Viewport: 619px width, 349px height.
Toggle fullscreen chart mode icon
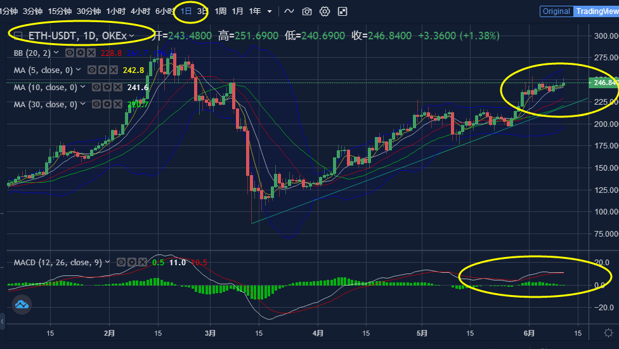click(342, 11)
